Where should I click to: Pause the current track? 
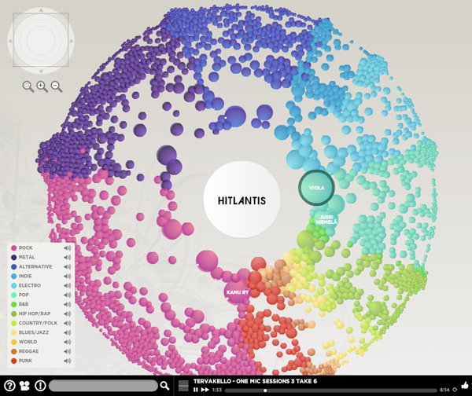pos(196,390)
